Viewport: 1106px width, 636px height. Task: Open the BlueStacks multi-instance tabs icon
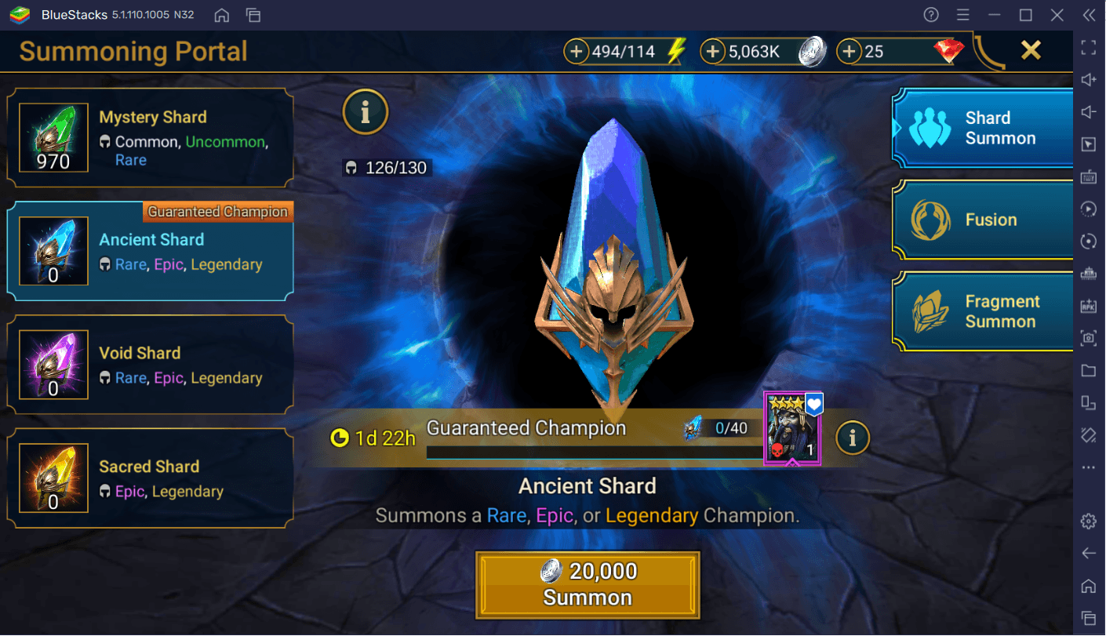point(253,15)
